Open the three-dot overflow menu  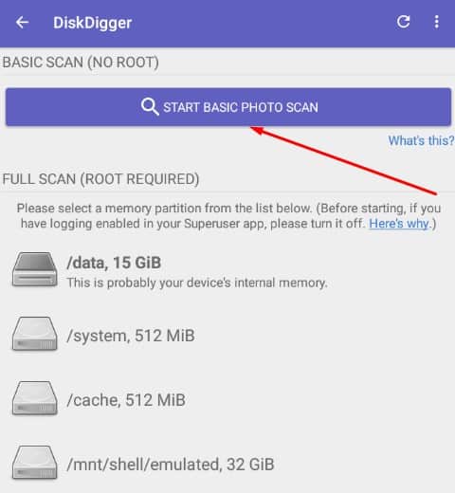[x=437, y=22]
